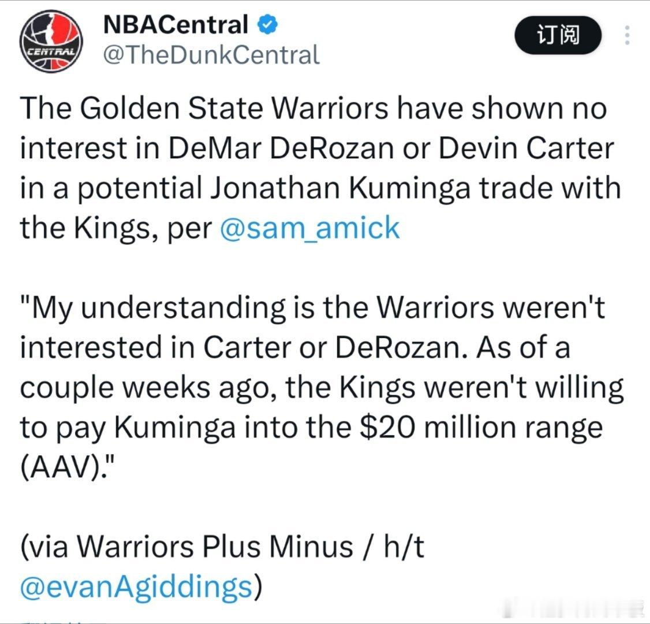Click the "h/t" text in credit line
The width and height of the screenshot is (650, 624).
pyautogui.click(x=404, y=547)
